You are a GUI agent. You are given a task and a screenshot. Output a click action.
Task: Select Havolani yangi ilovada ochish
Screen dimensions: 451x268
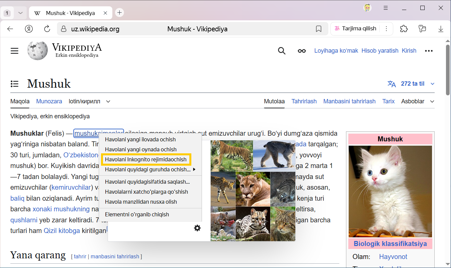tap(140, 139)
